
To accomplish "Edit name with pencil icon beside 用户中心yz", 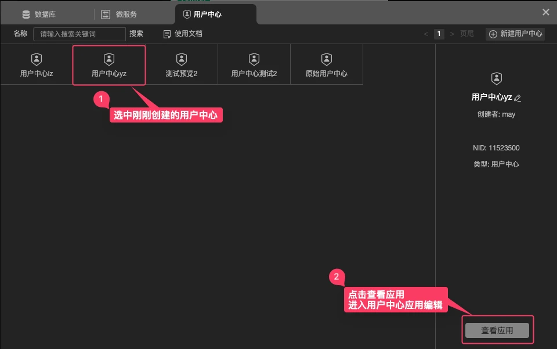I will pyautogui.click(x=517, y=98).
